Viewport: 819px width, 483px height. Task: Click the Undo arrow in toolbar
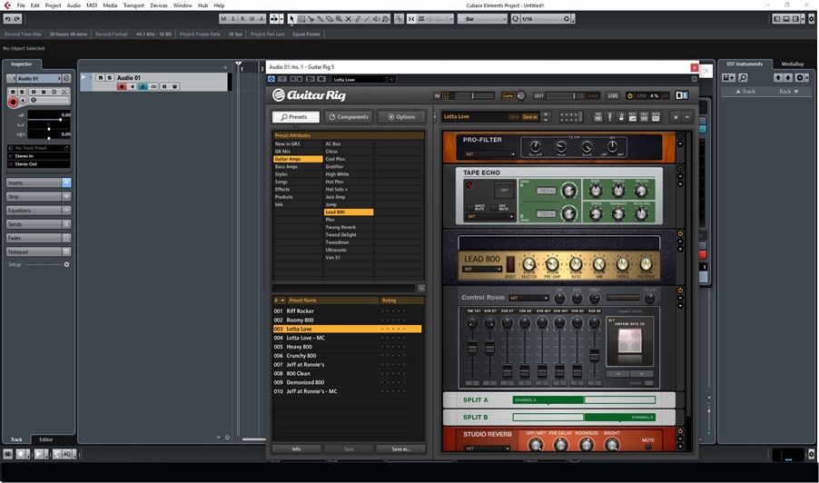8,19
